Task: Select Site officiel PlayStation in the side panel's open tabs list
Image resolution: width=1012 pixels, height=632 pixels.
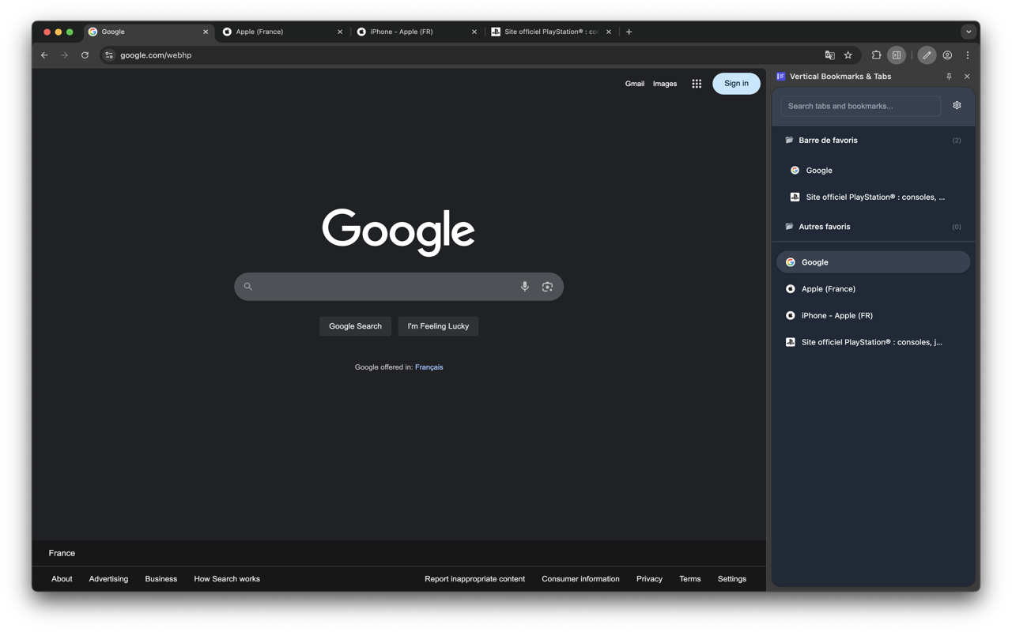Action: pyautogui.click(x=873, y=343)
